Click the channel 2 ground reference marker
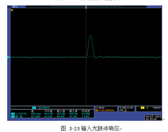Image resolution: width=168 pixels, height=132 pixels. click(9, 57)
